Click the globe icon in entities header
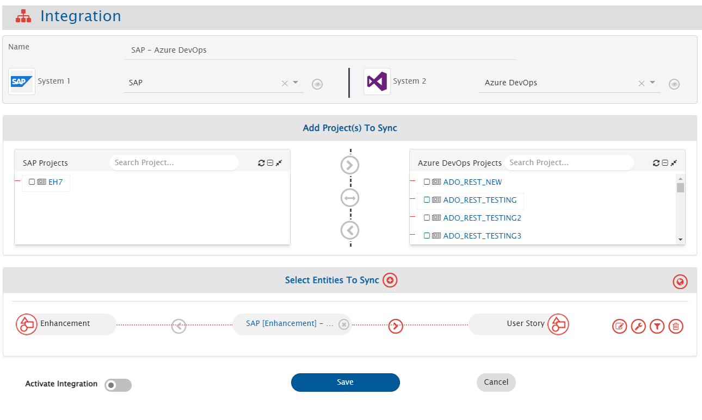Screen dimensions: 702x420 pyautogui.click(x=680, y=282)
